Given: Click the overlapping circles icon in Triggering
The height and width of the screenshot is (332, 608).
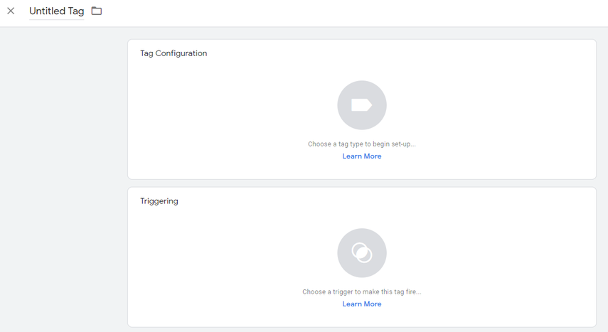Looking at the screenshot, I should coord(362,253).
